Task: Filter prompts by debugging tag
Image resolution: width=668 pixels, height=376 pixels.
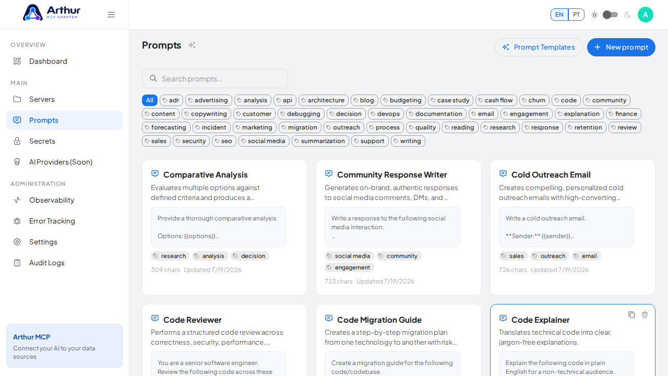Action: [301, 114]
